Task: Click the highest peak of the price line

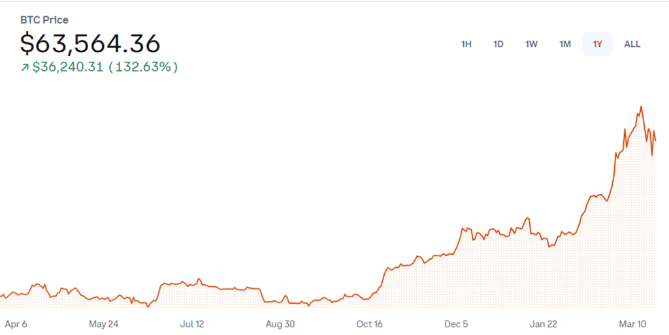Action: pyautogui.click(x=641, y=106)
